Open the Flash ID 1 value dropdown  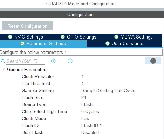coord(91,126)
